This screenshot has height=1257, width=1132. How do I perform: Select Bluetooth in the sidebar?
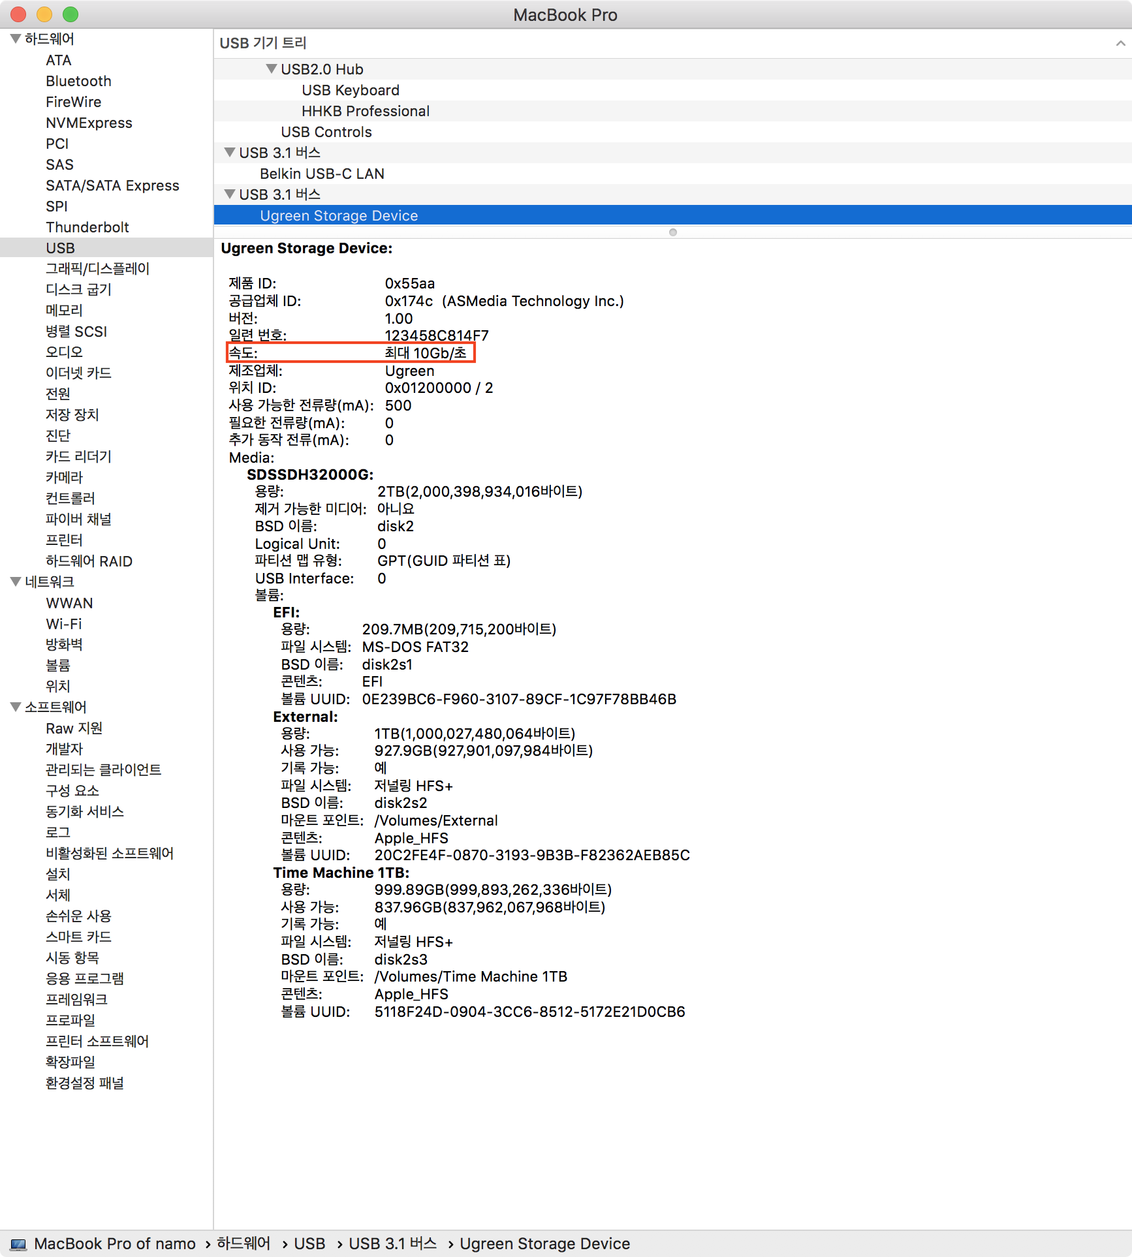pyautogui.click(x=78, y=81)
